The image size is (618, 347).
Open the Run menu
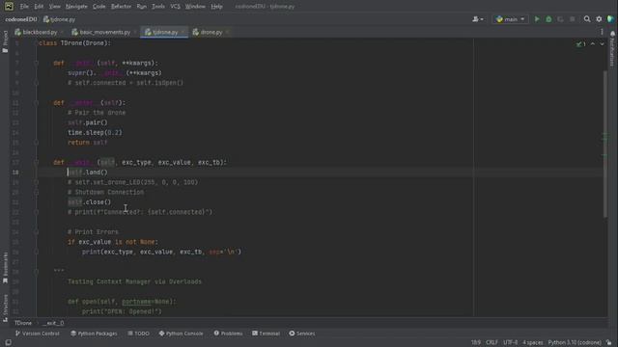[142, 7]
